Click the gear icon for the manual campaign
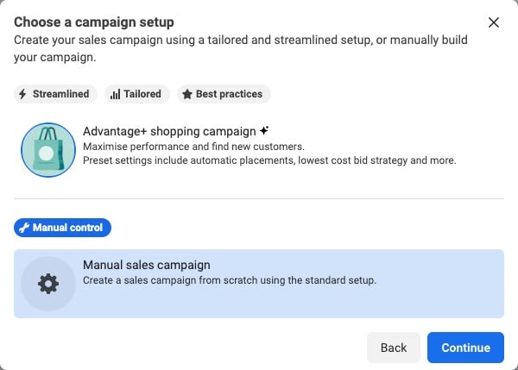The height and width of the screenshot is (370, 518). [48, 284]
